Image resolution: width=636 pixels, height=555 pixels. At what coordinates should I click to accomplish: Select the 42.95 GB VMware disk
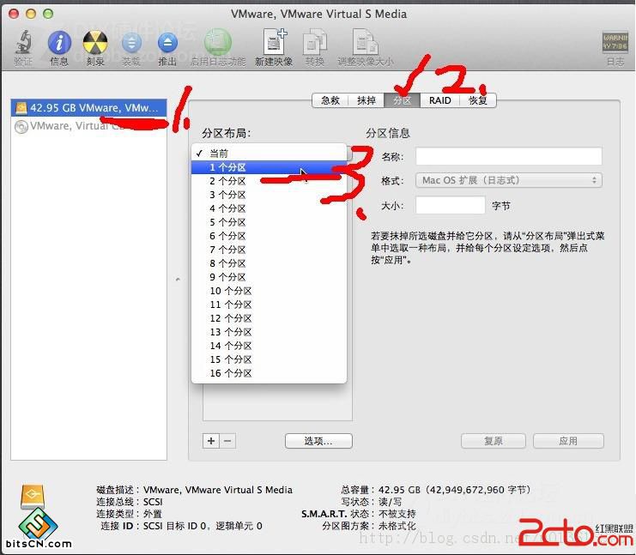[x=88, y=108]
